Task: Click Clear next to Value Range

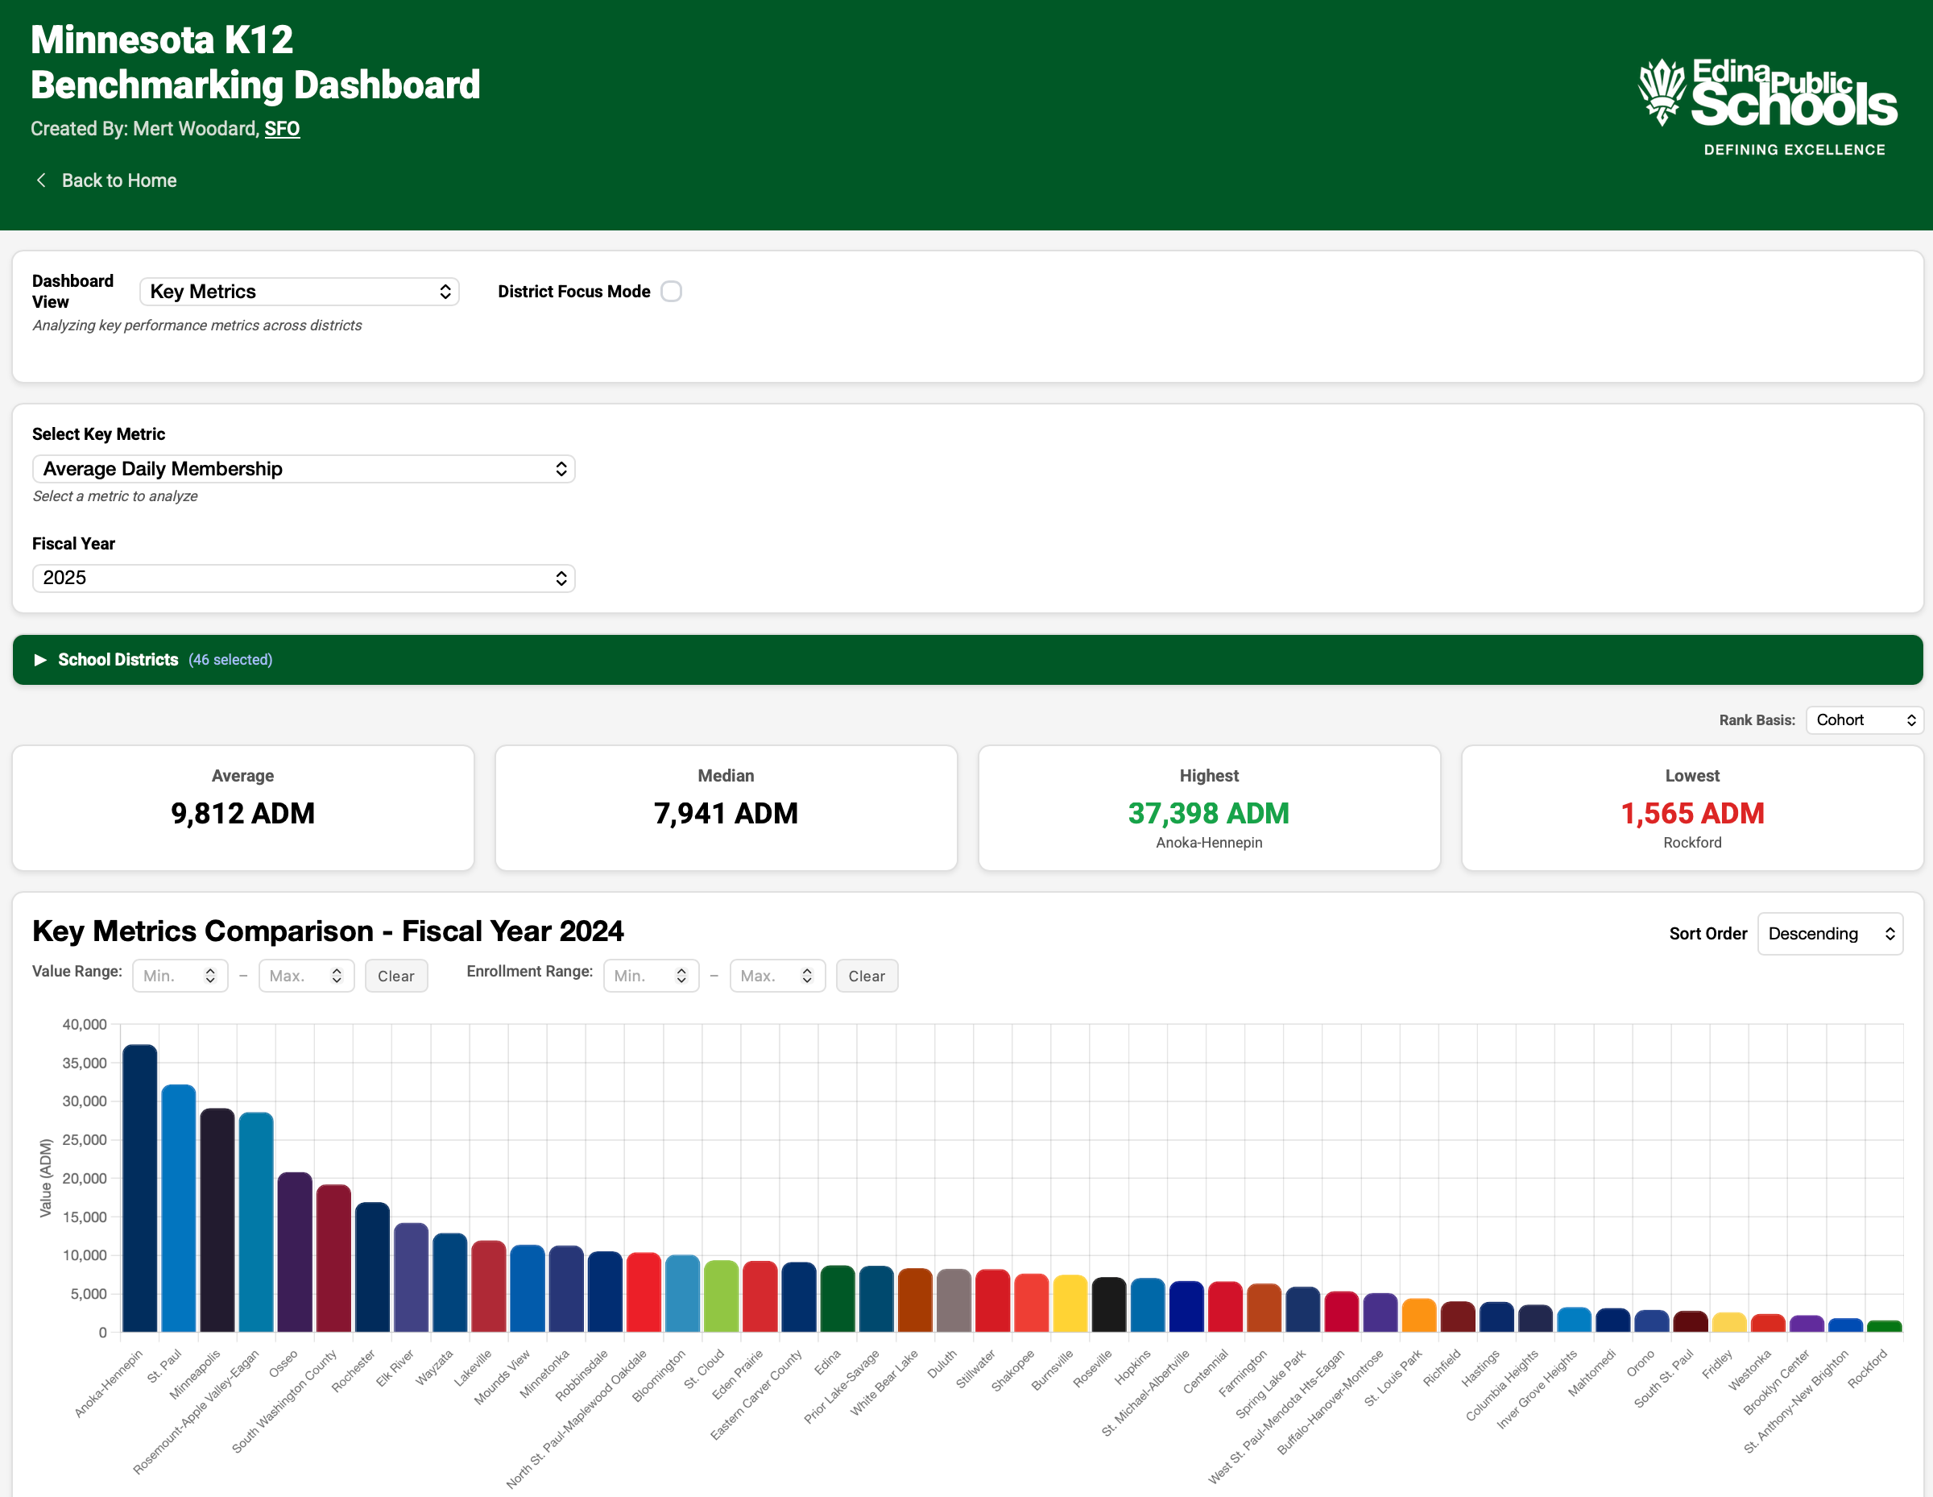Action: [x=395, y=976]
